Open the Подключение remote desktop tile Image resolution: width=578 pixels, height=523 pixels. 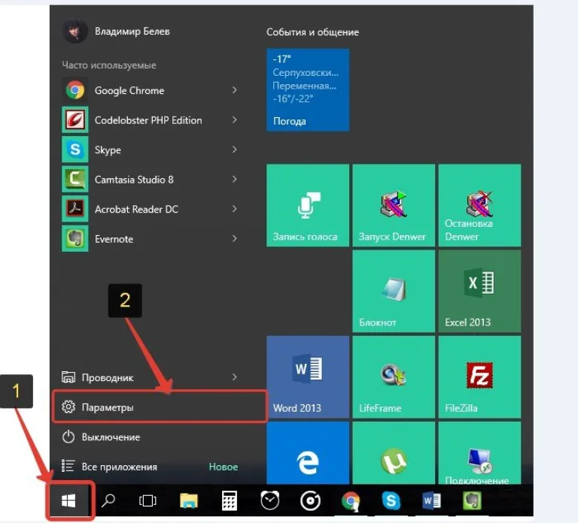point(479,453)
